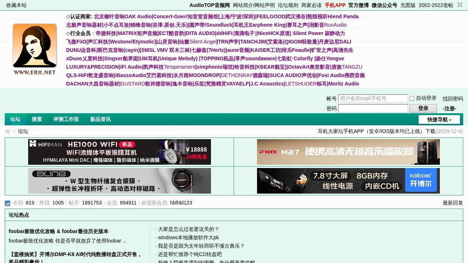Enable the 自动登录 checkbox
468x263 pixels.
point(412,98)
